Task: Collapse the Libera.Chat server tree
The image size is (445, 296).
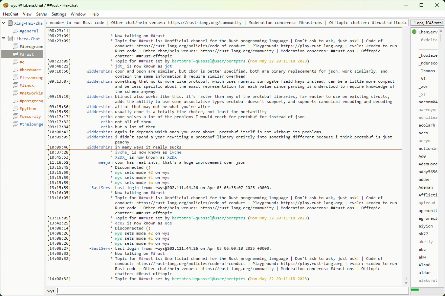Action: click(4, 39)
